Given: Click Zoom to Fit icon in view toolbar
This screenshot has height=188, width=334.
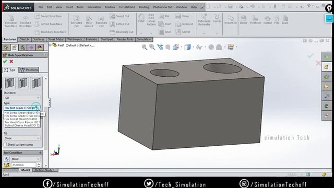Looking at the screenshot, I should coord(145,47).
